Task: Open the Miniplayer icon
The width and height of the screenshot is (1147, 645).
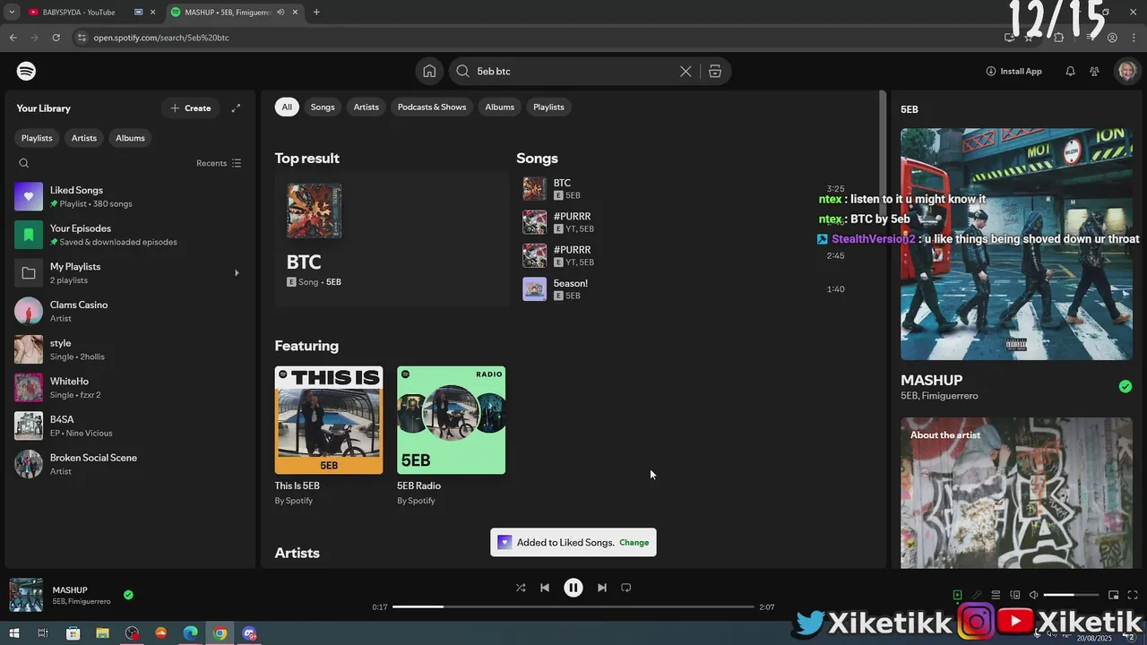Action: (1114, 595)
